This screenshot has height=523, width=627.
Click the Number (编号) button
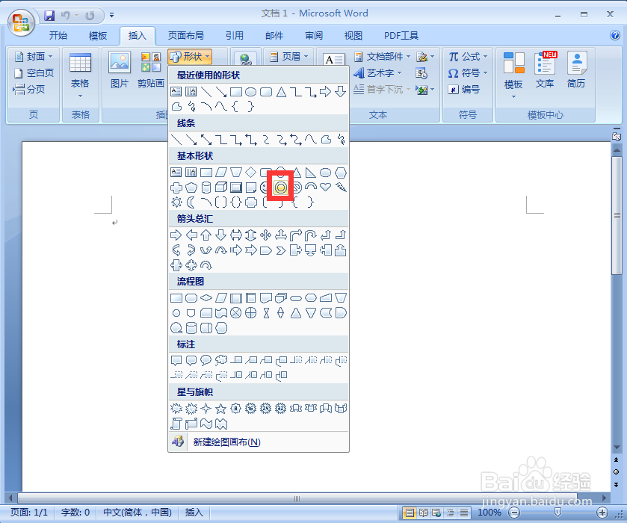pyautogui.click(x=463, y=90)
